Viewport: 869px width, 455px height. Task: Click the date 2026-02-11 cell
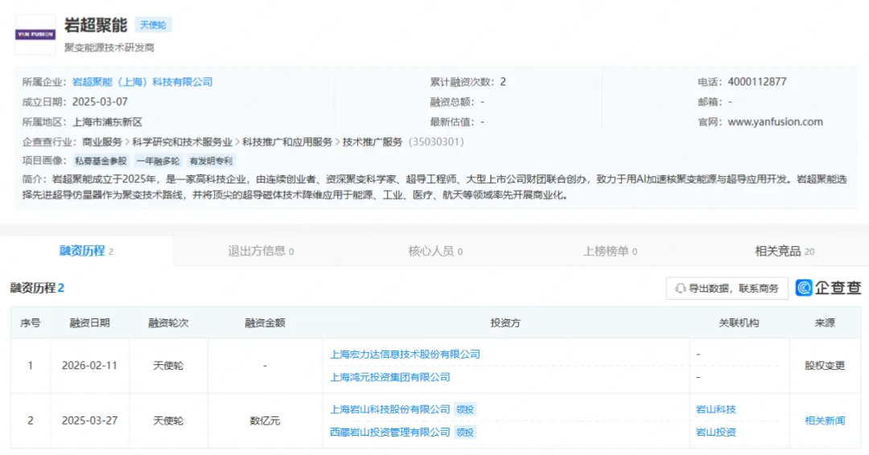coord(89,365)
